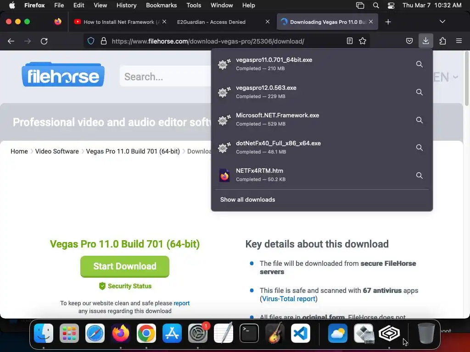
Task: Click the FileHorse Search field
Action: pyautogui.click(x=166, y=77)
